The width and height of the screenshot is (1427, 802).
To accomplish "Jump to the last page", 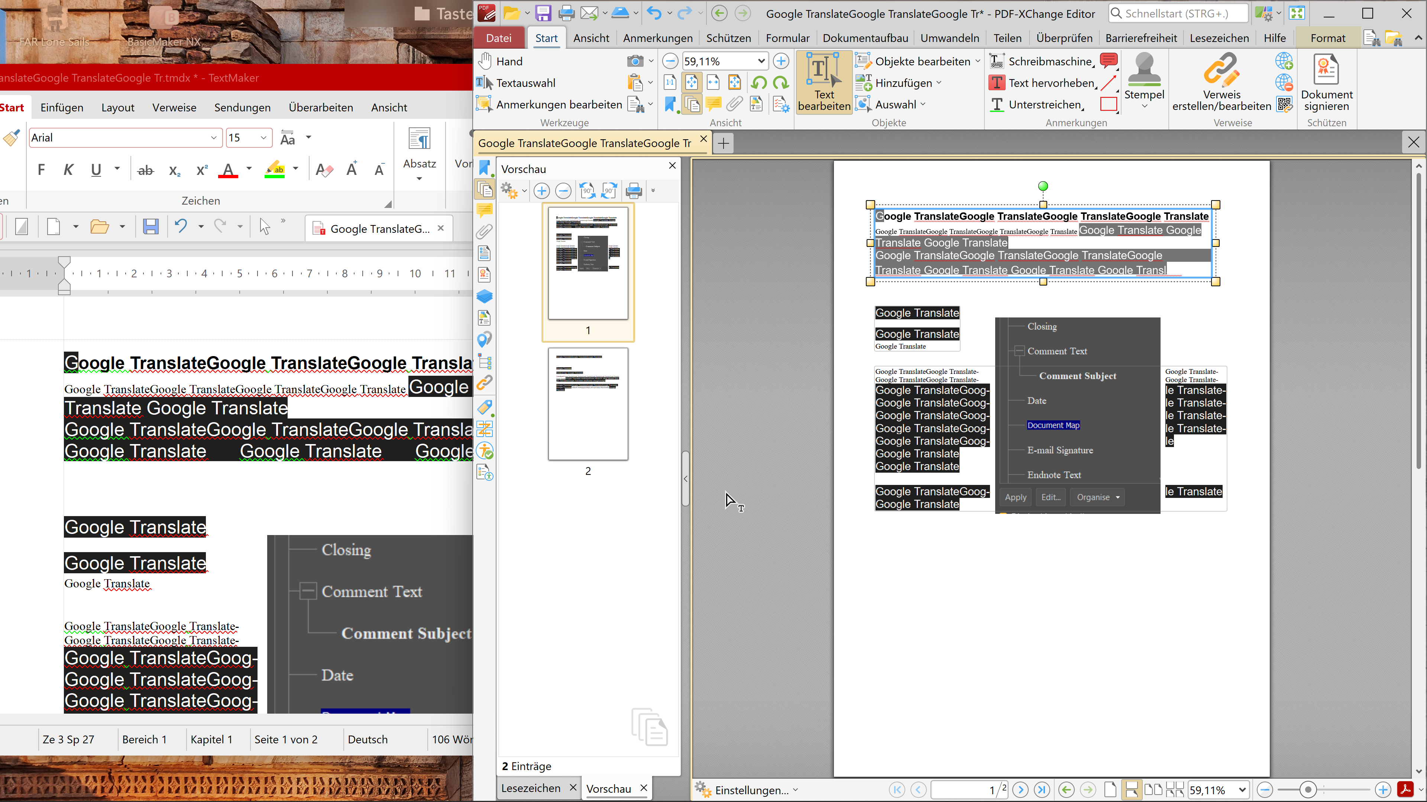I will 1041,790.
